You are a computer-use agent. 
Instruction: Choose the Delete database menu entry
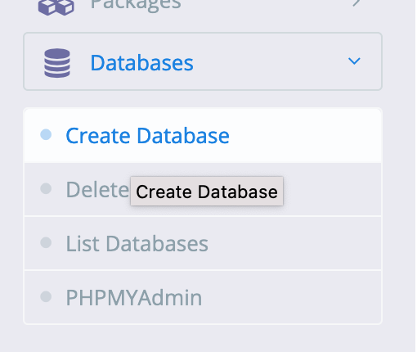(97, 189)
